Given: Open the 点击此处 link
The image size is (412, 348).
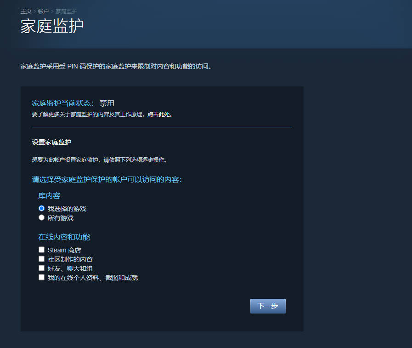Looking at the screenshot, I should pyautogui.click(x=159, y=114).
